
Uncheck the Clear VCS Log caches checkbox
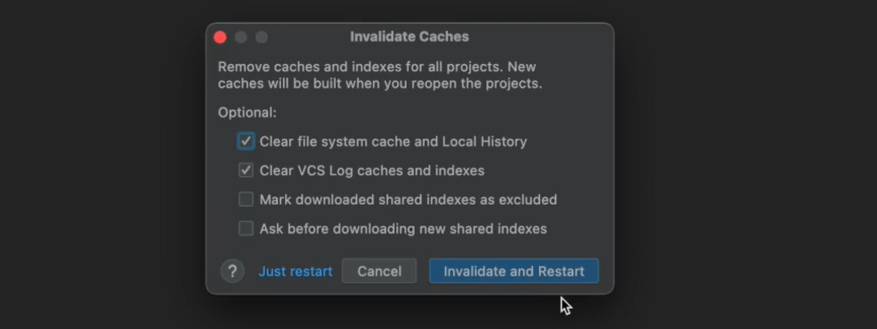coord(246,171)
